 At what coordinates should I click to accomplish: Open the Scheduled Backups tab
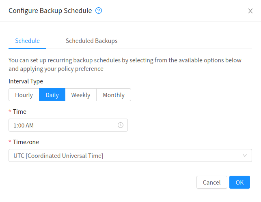click(x=91, y=41)
